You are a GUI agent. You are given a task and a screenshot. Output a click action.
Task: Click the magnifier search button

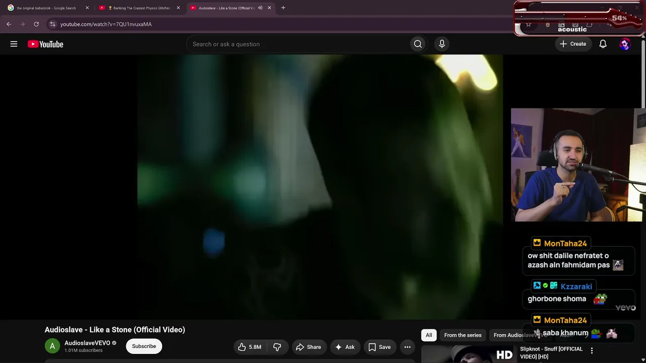pyautogui.click(x=418, y=44)
